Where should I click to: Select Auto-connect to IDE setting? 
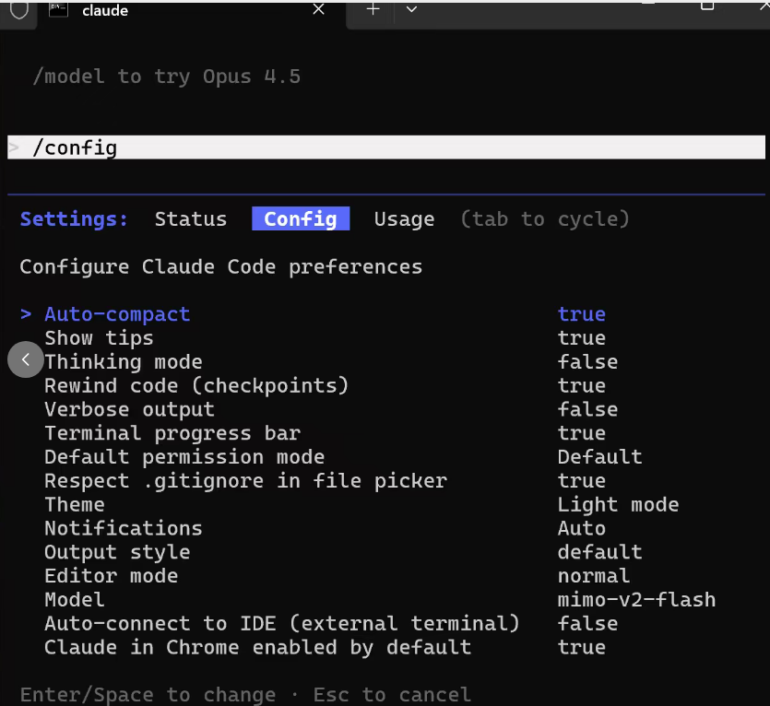[x=282, y=624]
